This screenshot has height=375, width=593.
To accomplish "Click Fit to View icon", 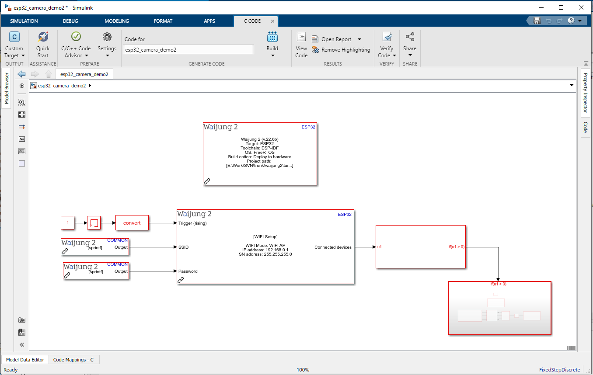I will [x=22, y=115].
